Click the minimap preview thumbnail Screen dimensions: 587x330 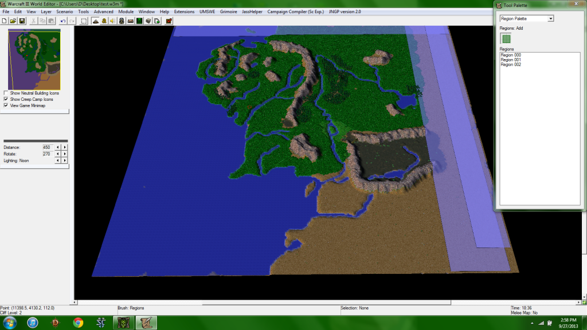coord(34,60)
